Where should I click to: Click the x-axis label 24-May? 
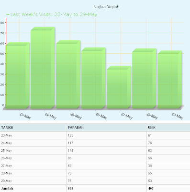pyautogui.click(x=50, y=116)
